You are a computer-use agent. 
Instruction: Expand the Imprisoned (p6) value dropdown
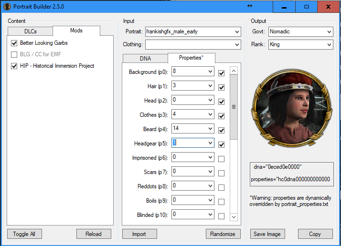(210, 157)
